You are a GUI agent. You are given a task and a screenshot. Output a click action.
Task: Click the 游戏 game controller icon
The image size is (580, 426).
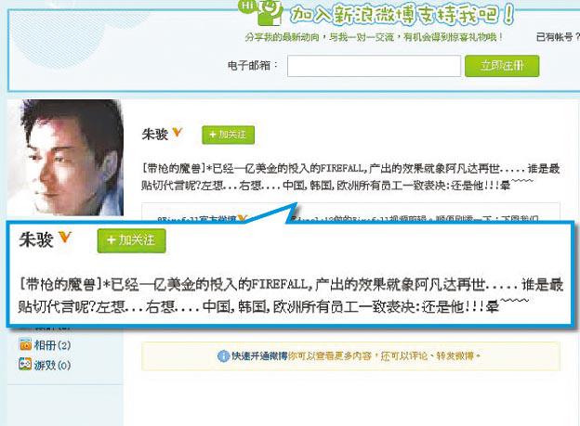click(25, 365)
